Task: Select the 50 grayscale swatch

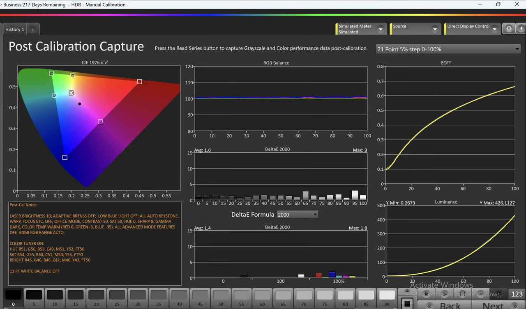Action: pos(221,297)
